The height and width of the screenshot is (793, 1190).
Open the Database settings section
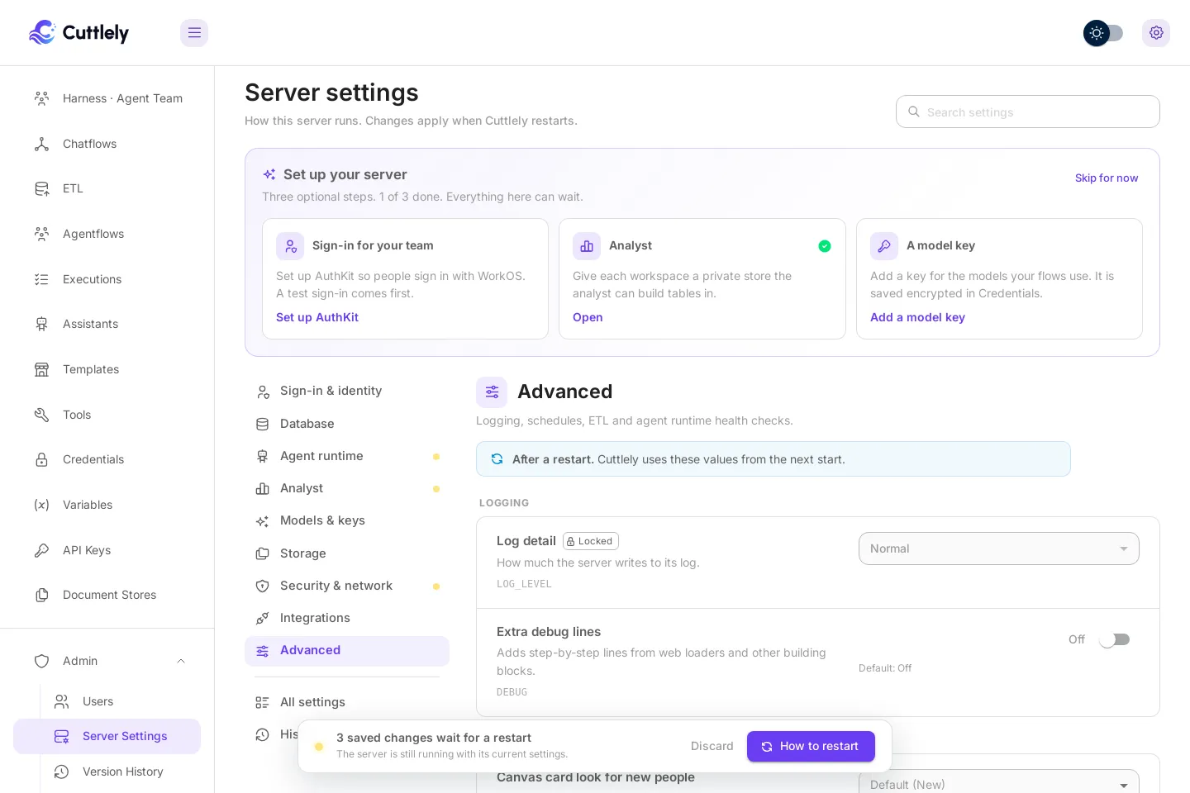[x=347, y=424]
